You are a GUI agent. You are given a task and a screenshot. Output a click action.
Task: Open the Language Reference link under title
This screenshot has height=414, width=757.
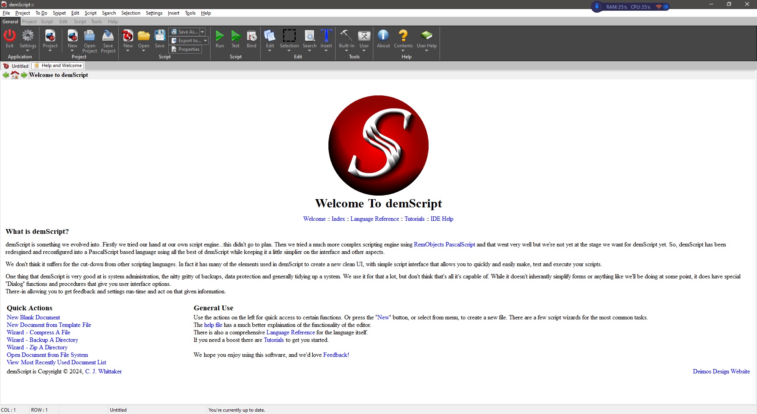pos(375,219)
